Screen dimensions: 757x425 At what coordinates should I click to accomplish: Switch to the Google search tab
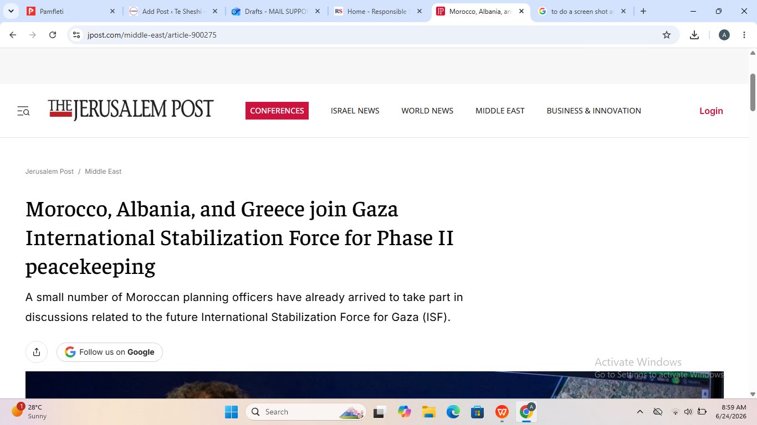[x=582, y=11]
